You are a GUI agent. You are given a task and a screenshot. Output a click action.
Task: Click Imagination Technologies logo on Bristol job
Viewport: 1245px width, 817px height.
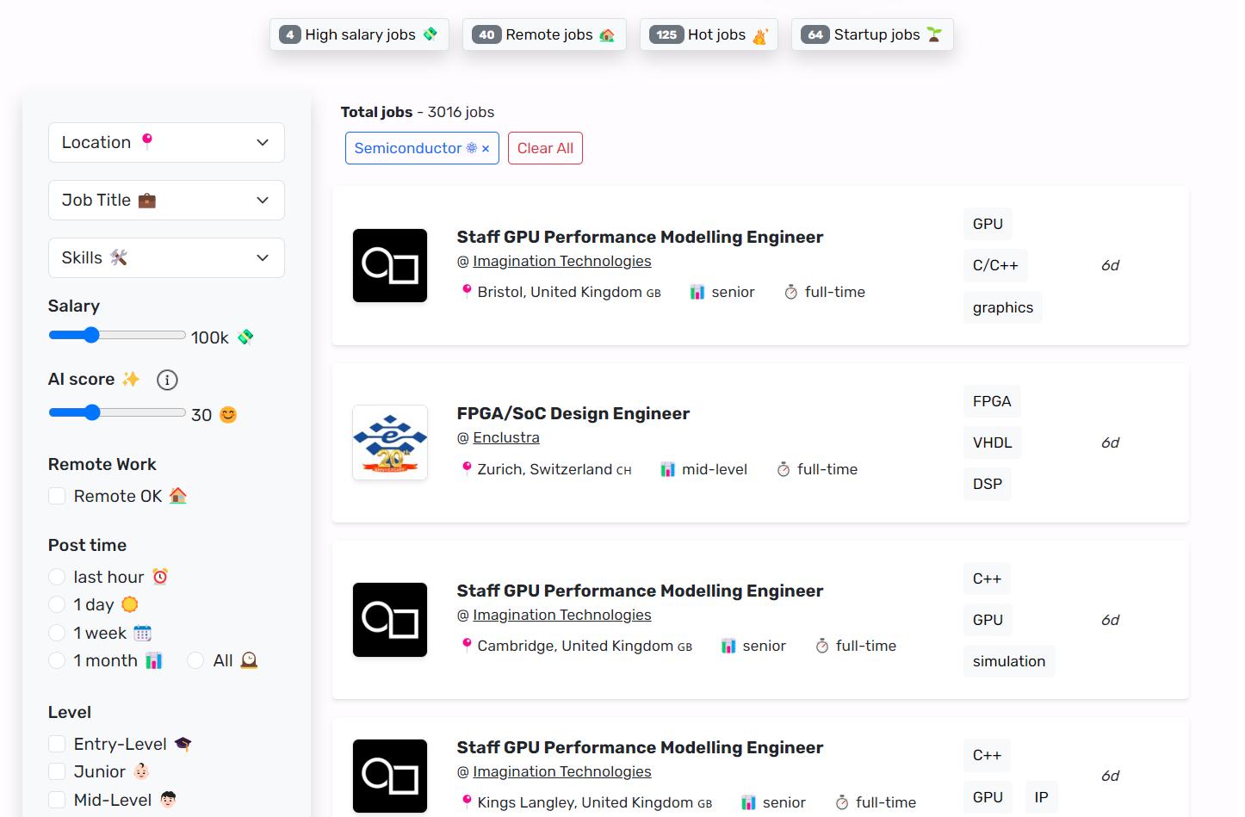coord(390,265)
